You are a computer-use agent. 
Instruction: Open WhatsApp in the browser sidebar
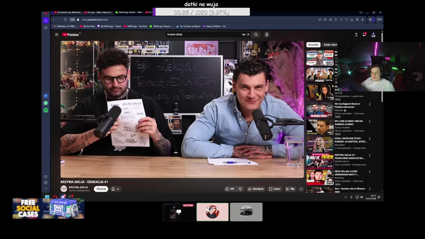(46, 103)
